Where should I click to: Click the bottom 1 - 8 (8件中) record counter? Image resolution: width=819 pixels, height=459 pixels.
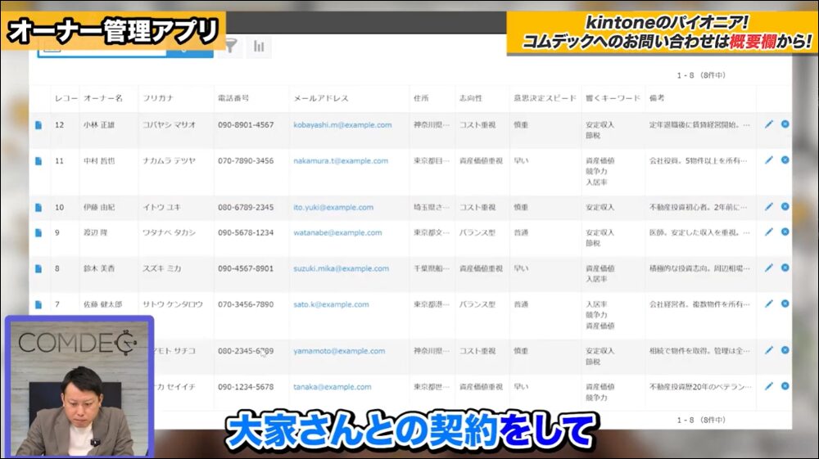point(701,421)
